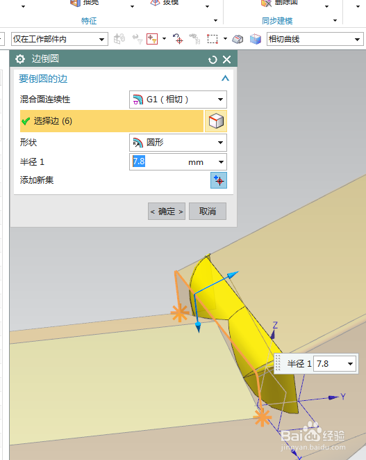Image resolution: width=366 pixels, height=460 pixels.
Task: Open the on-screen radius box dropdown arrow
Action: point(351,364)
